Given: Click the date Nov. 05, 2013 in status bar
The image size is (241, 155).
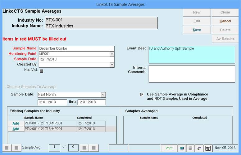Looking at the screenshot, I should click(x=225, y=148).
